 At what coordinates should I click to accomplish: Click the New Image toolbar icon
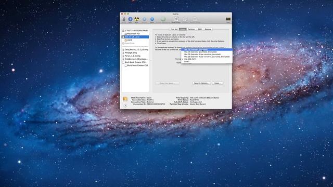(x=176, y=20)
